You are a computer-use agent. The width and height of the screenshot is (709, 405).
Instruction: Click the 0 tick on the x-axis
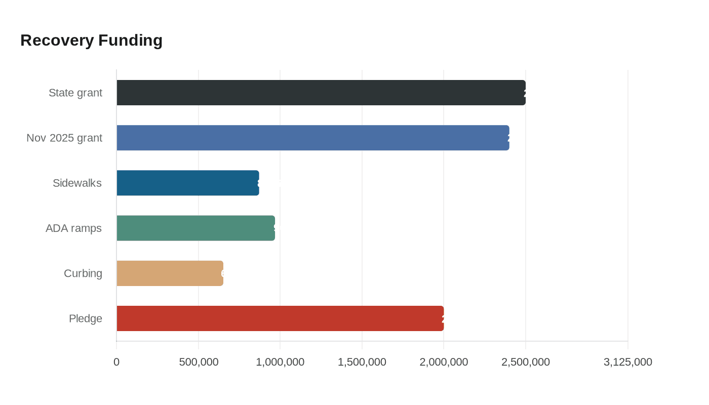coord(116,362)
